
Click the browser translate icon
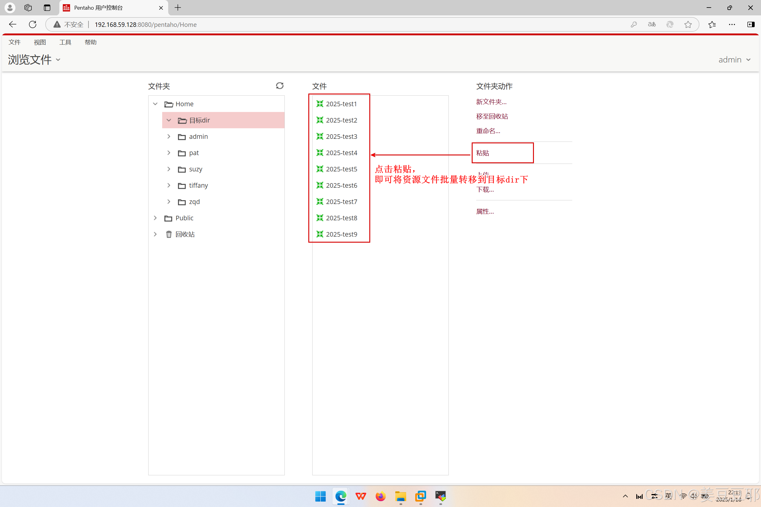pos(652,24)
